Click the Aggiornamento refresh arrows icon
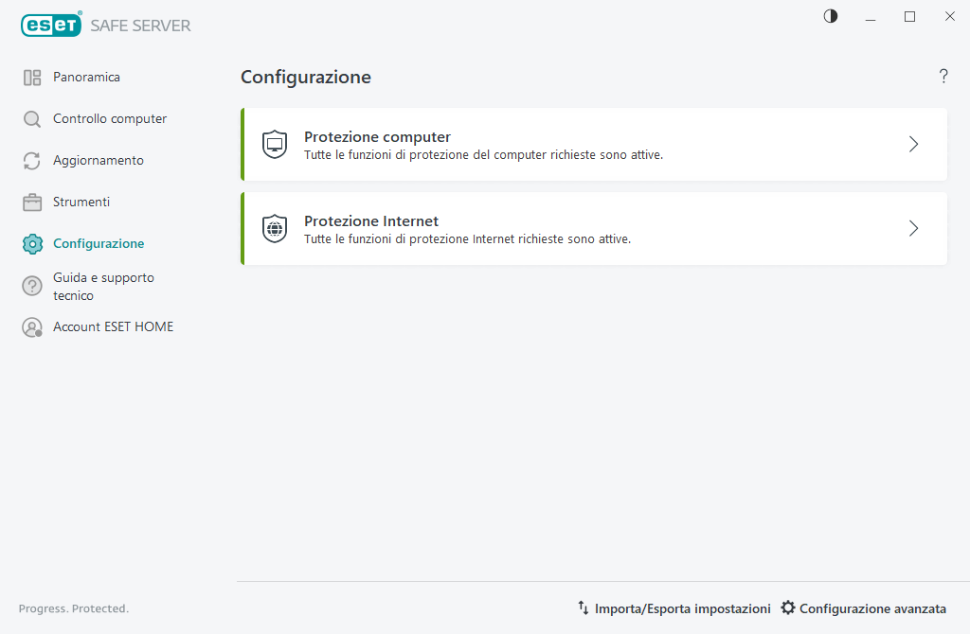Viewport: 970px width, 634px height. point(32,161)
